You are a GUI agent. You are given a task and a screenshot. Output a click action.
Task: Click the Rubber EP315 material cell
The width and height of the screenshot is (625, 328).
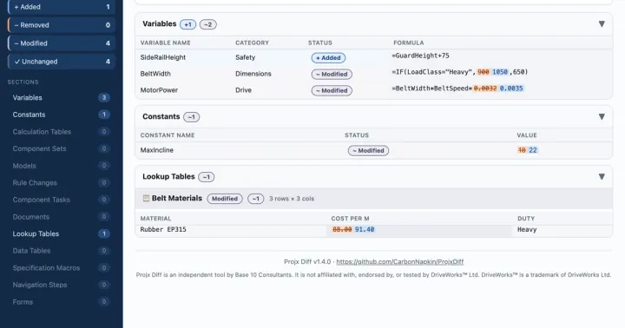click(x=163, y=230)
